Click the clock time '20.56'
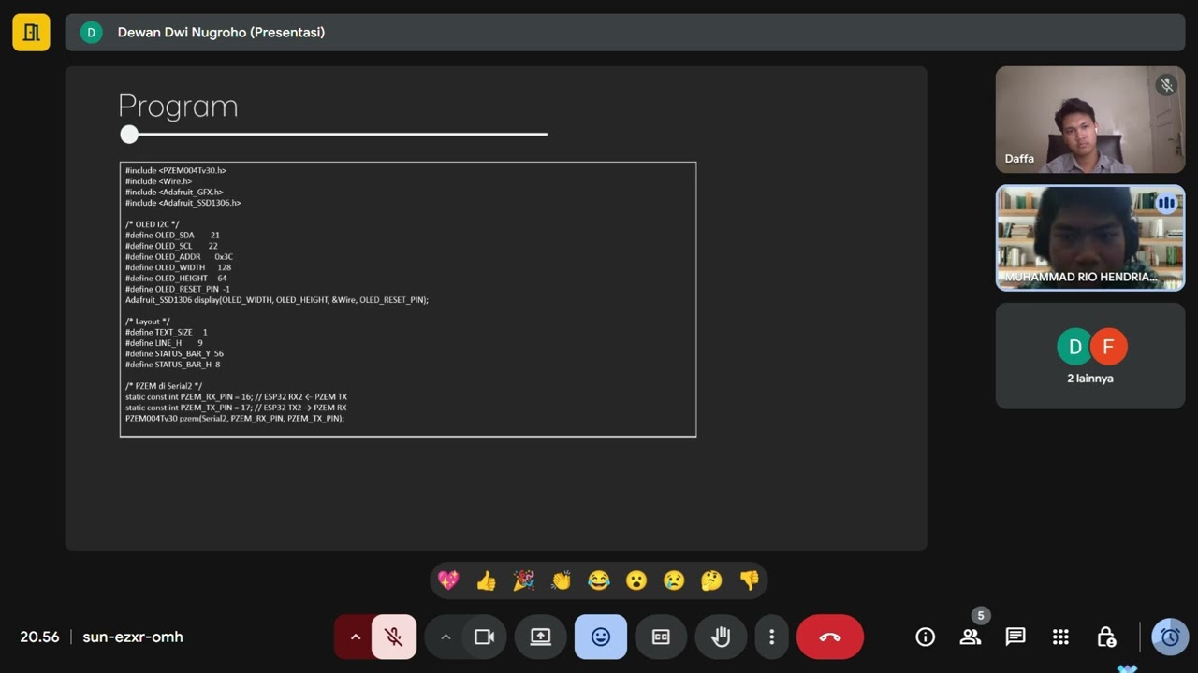Screen dimensions: 1198x673 click(39, 637)
